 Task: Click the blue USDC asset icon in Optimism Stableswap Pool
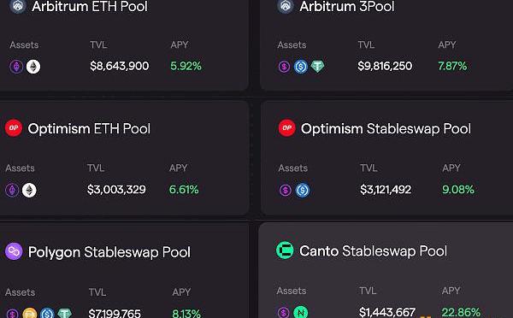[x=303, y=190]
